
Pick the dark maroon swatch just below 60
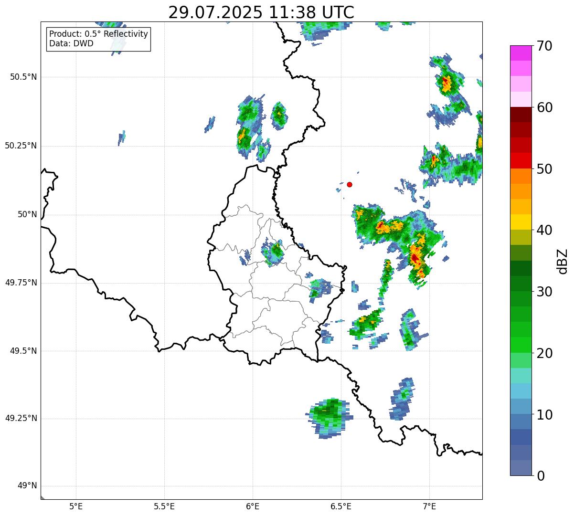coord(521,115)
